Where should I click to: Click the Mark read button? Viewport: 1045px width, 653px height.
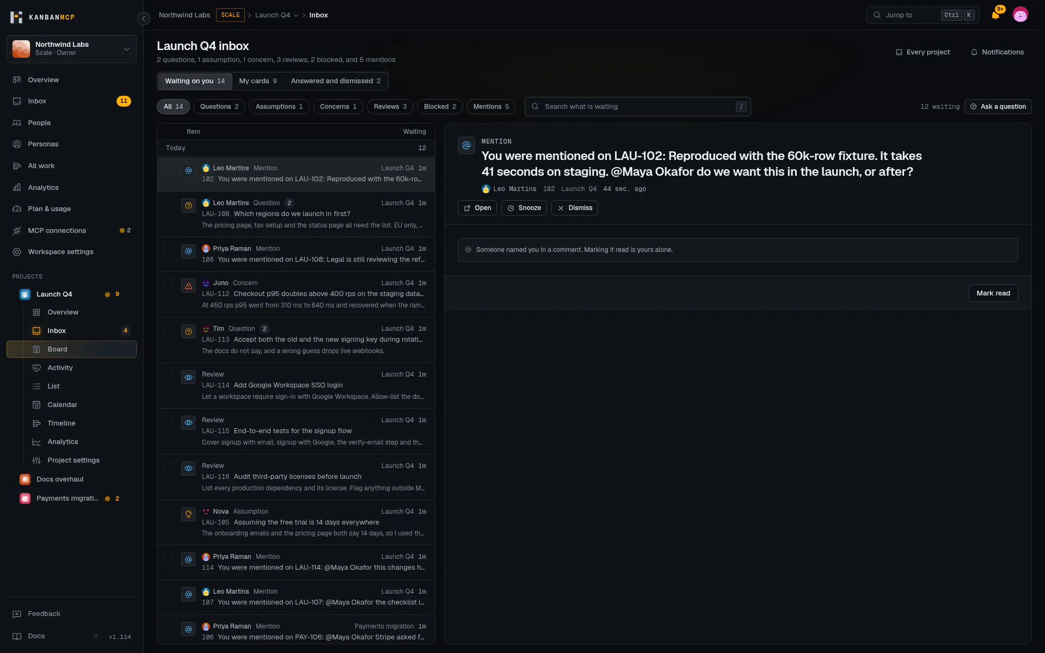[x=993, y=293]
